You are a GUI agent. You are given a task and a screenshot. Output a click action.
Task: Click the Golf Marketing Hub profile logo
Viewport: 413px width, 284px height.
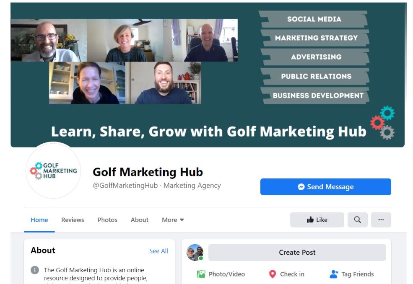53,170
